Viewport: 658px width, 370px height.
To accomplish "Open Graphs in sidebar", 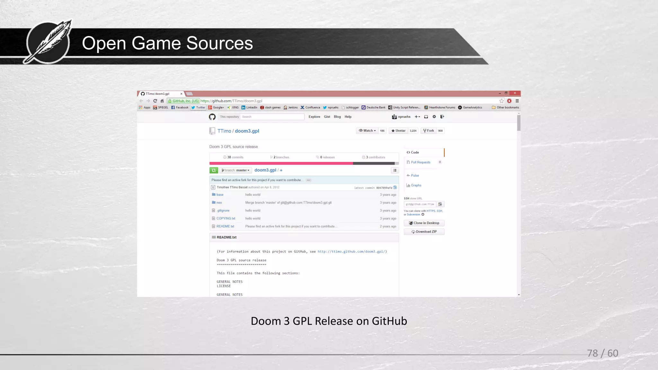I will (x=414, y=185).
